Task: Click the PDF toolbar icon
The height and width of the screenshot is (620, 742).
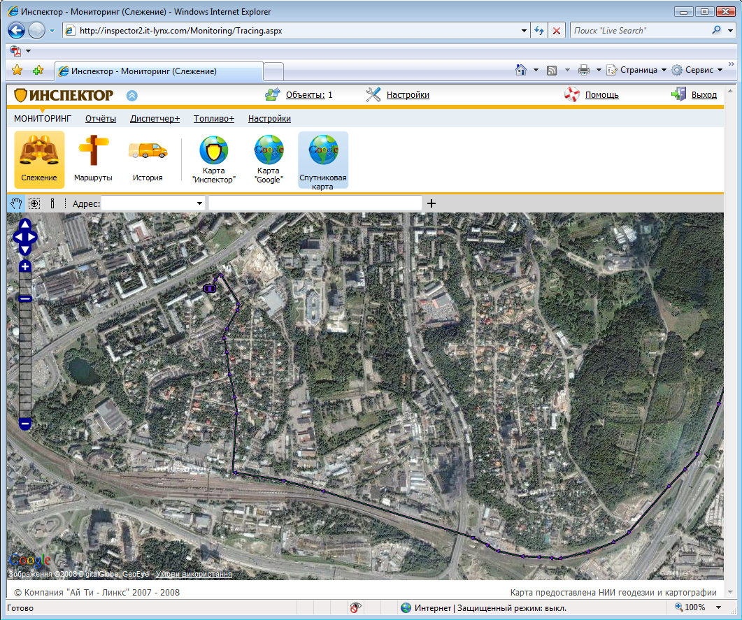Action: coord(16,50)
